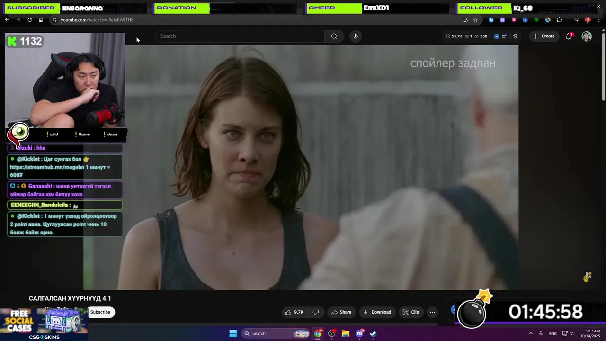
Task: Open Discord from the taskbar
Action: [x=359, y=333]
